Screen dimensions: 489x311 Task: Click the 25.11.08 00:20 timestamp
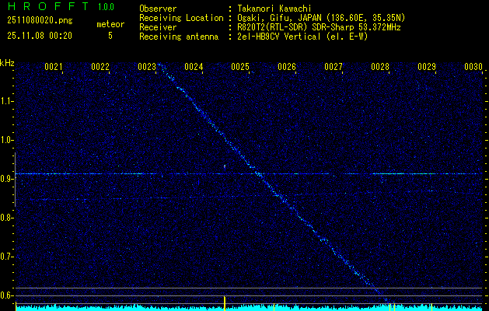39,35
